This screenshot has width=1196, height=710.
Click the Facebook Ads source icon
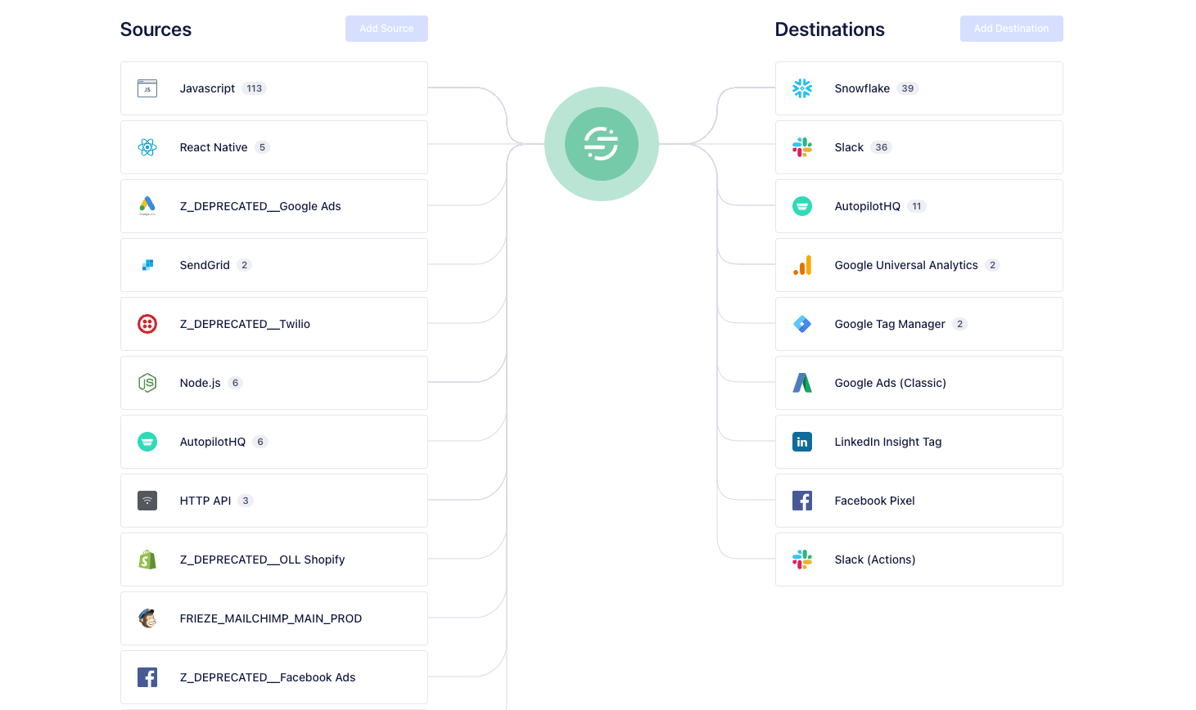147,677
